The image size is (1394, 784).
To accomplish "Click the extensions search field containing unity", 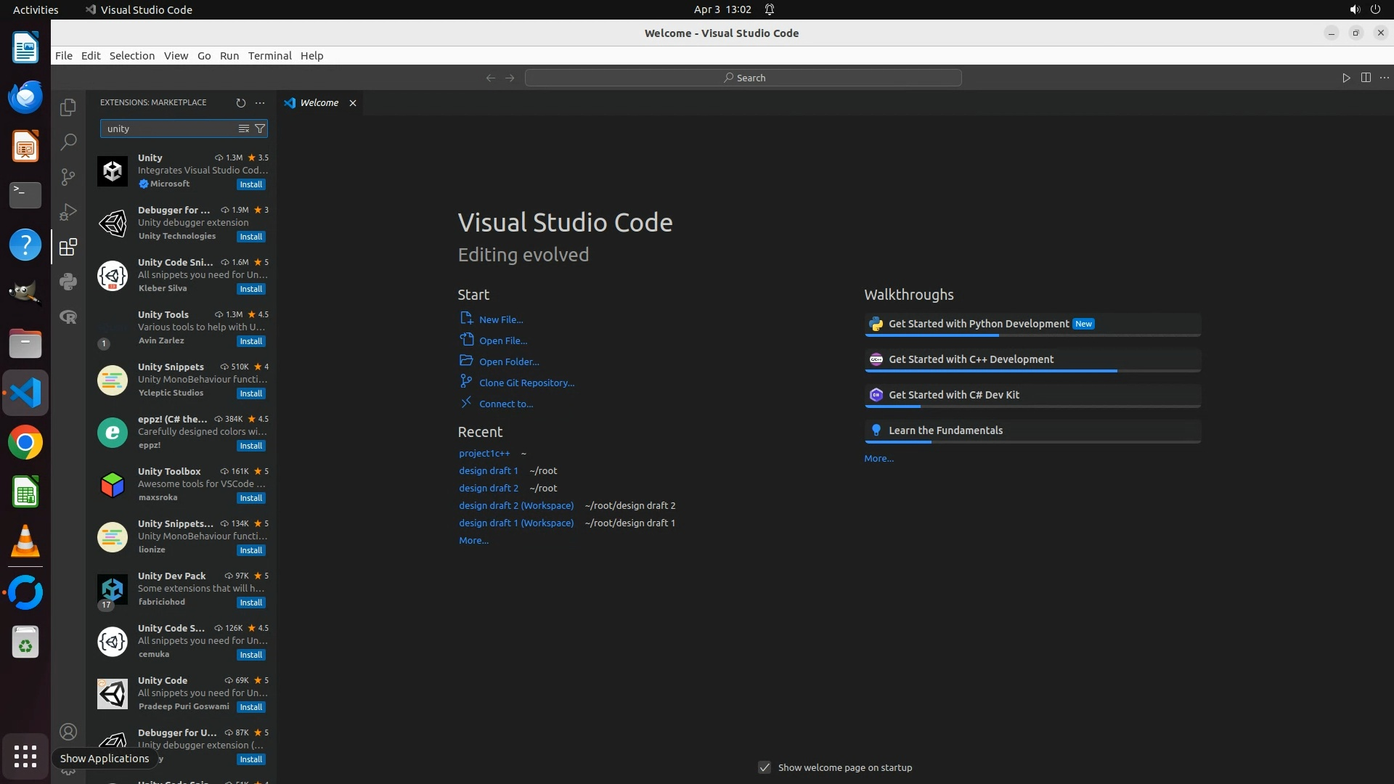I will pyautogui.click(x=167, y=128).
